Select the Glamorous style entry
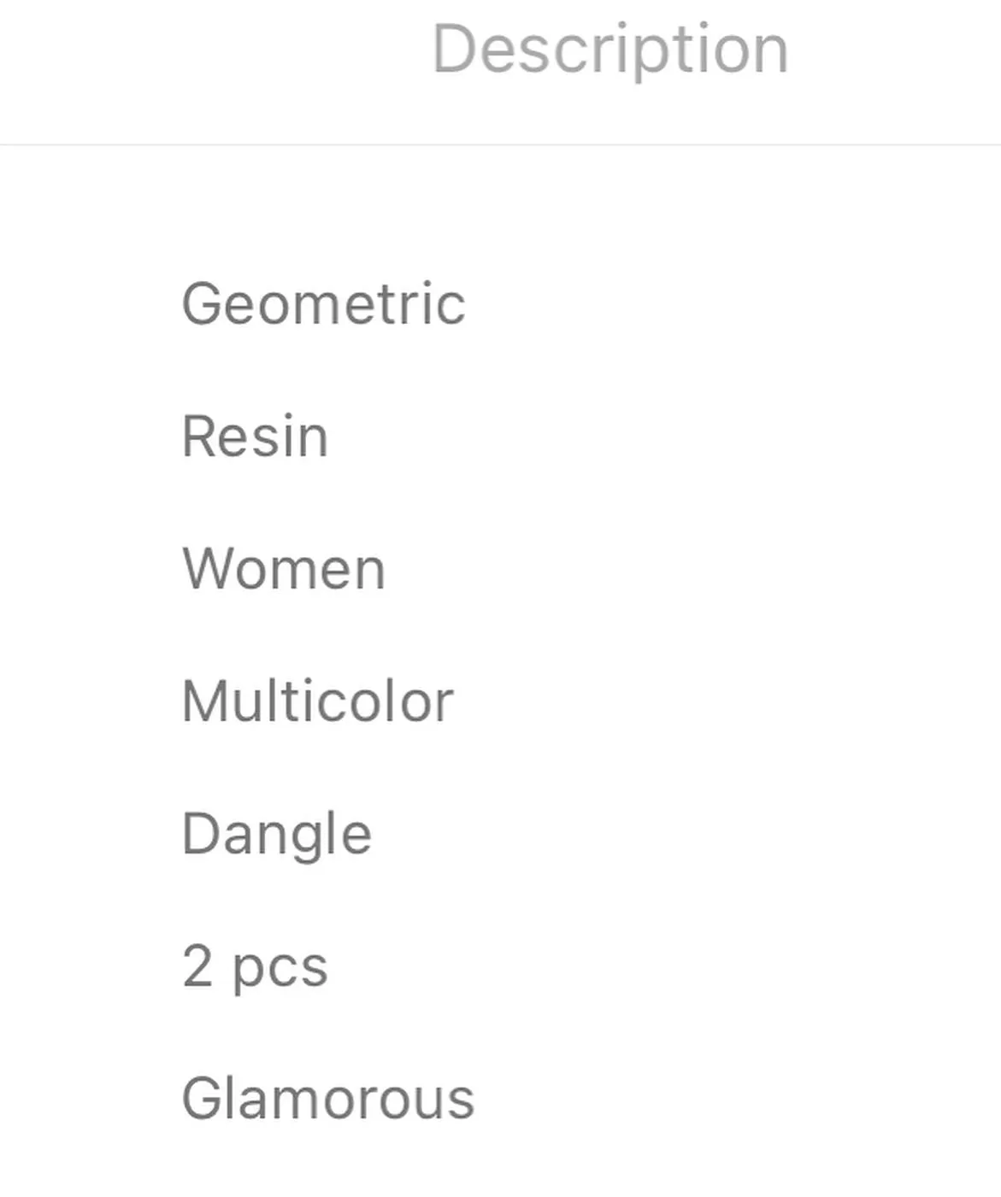 [x=328, y=1099]
